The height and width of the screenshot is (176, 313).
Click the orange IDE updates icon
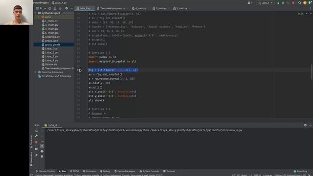point(305,3)
